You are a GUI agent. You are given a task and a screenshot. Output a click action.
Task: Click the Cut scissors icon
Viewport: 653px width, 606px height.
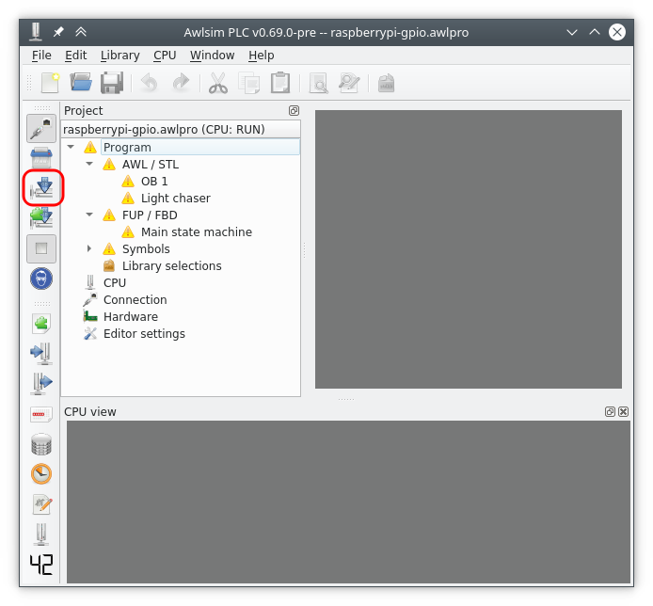217,83
